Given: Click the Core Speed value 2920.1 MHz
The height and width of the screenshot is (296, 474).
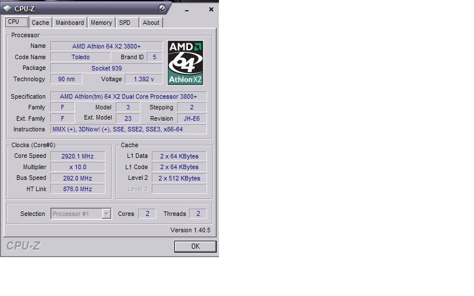Looking at the screenshot, I should tap(78, 156).
